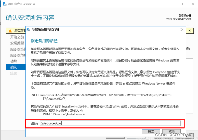Click the server name WIN-79U6S0EPANM
The image size is (198, 140).
tap(179, 19)
